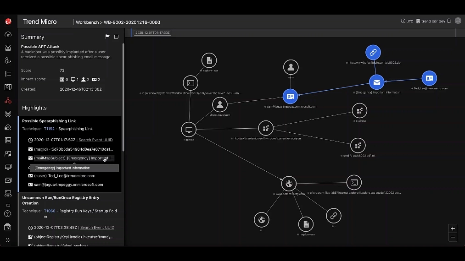The width and height of the screenshot is (465, 261).
Task: Open the help question mark icon
Action: pyautogui.click(x=8, y=214)
